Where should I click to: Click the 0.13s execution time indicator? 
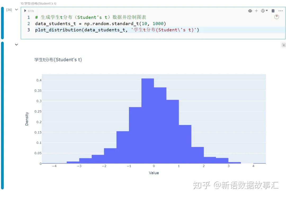coord(31,11)
